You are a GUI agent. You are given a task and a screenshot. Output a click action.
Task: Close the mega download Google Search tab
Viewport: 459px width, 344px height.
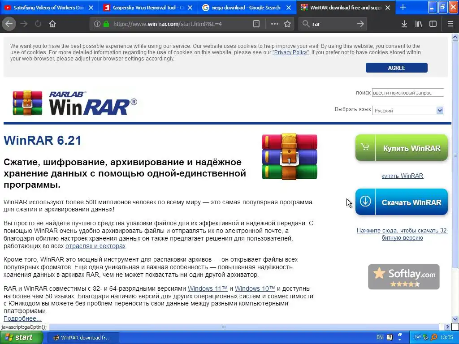(289, 8)
